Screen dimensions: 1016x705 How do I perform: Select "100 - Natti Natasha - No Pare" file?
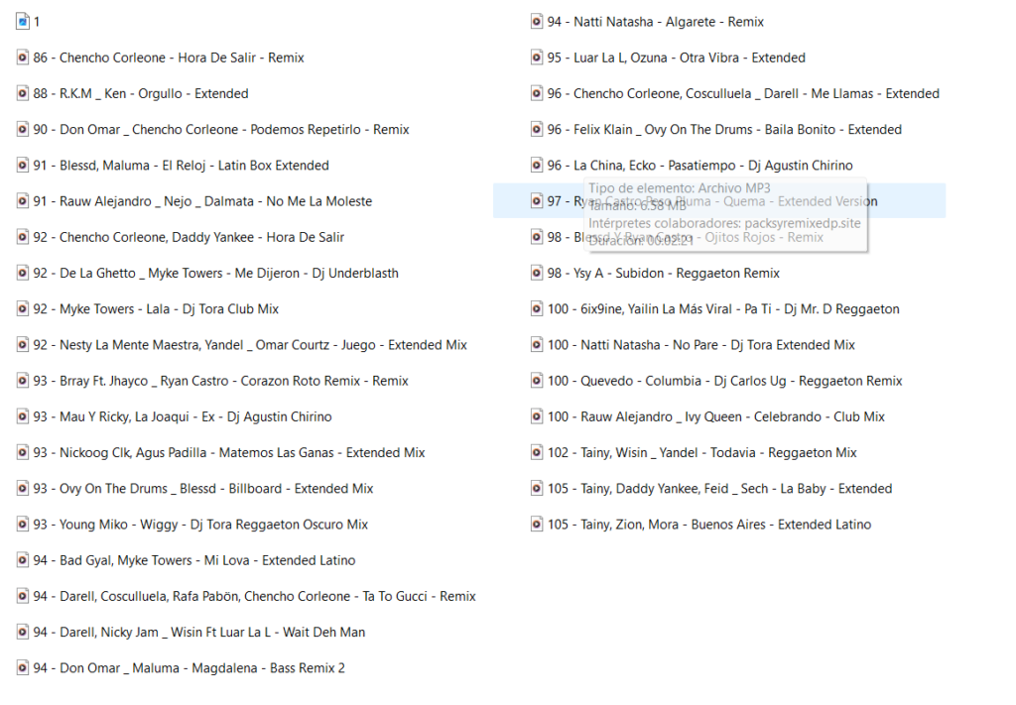coord(701,344)
